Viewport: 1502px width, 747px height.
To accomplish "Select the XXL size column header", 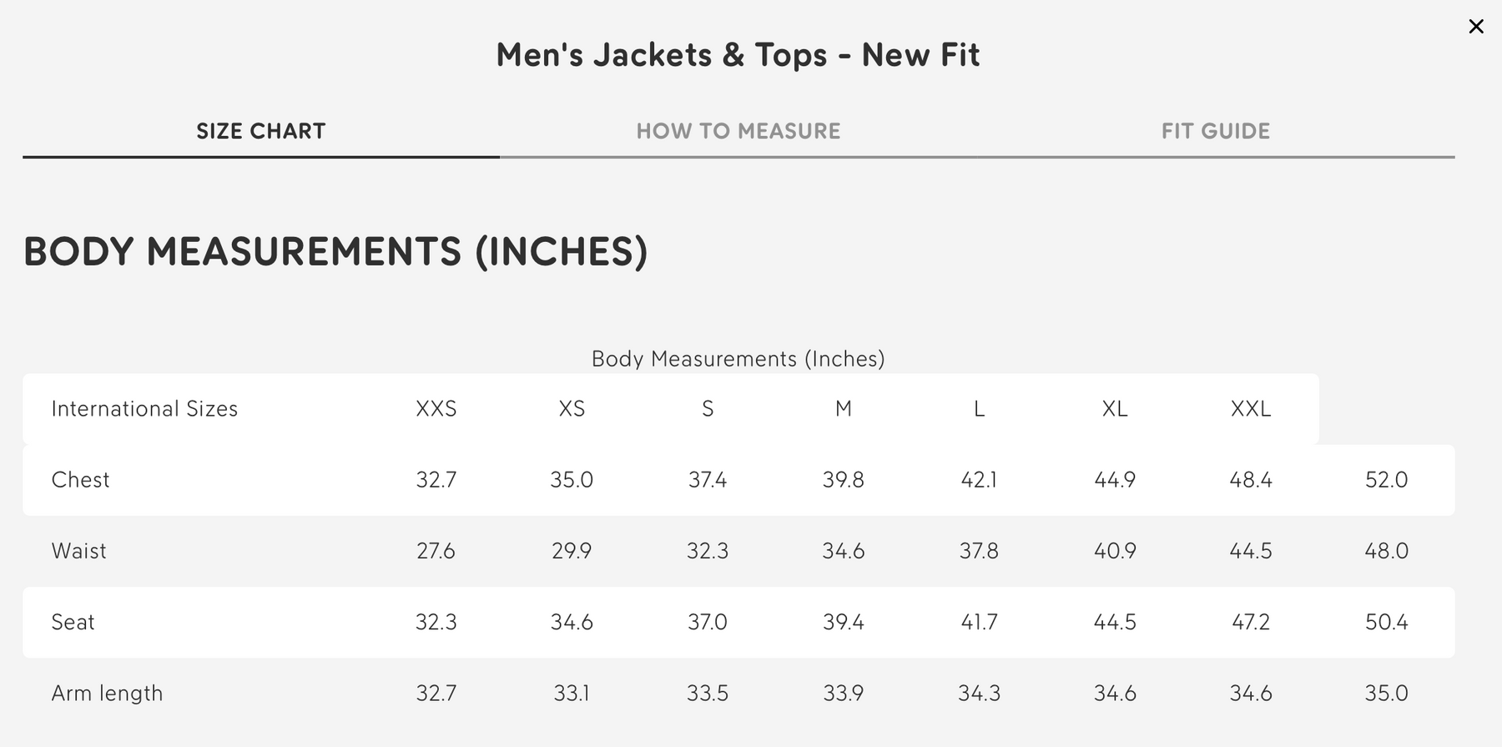I will [x=1250, y=409].
